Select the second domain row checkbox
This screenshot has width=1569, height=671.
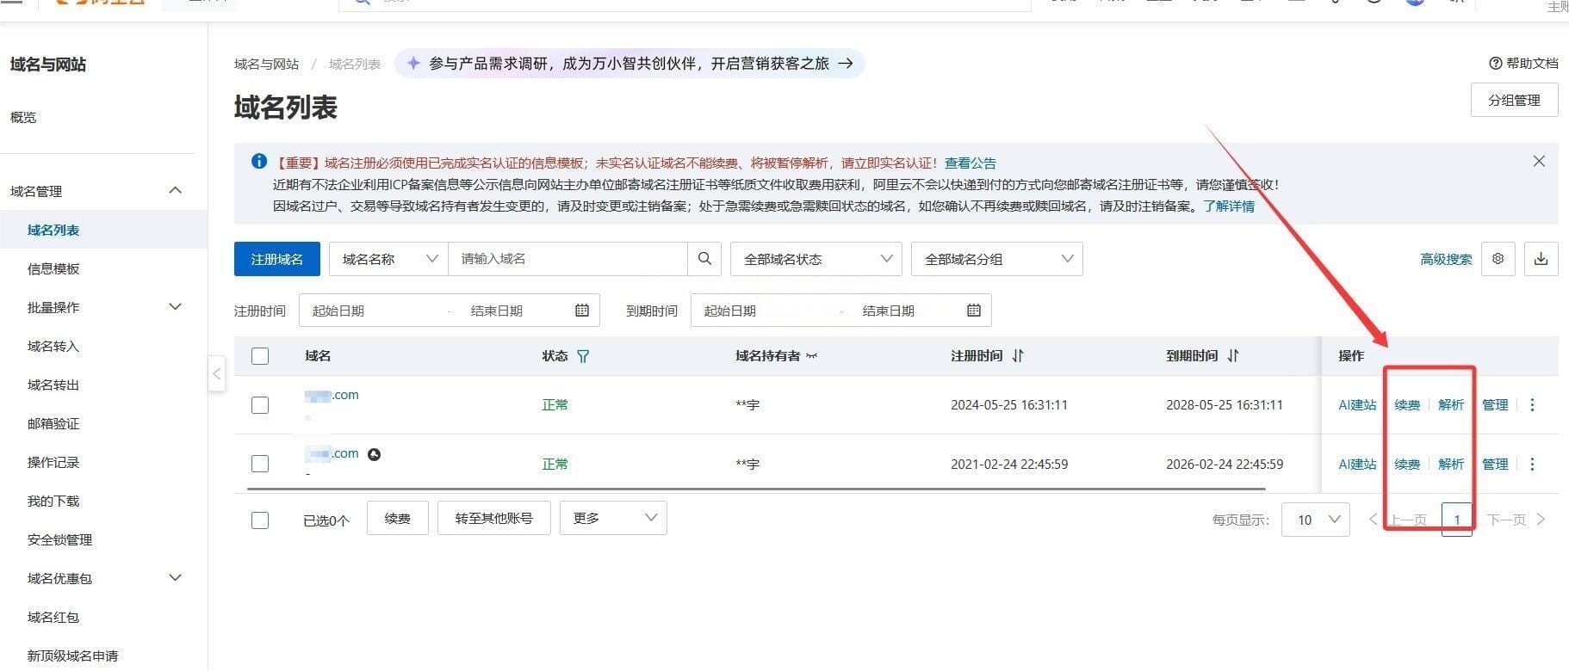point(260,464)
